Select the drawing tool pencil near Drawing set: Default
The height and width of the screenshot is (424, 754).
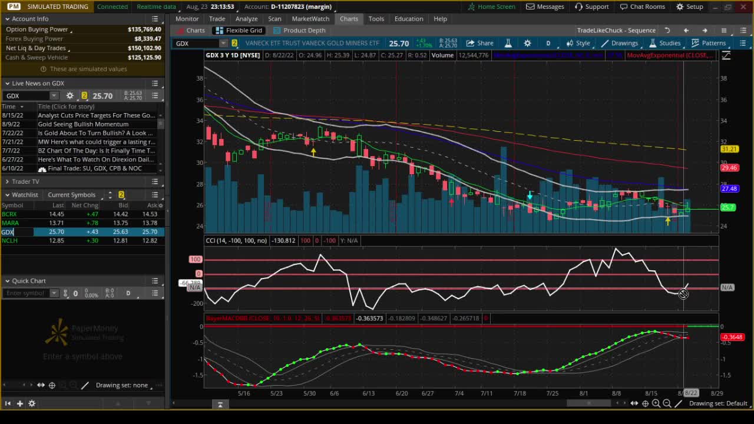tap(679, 403)
